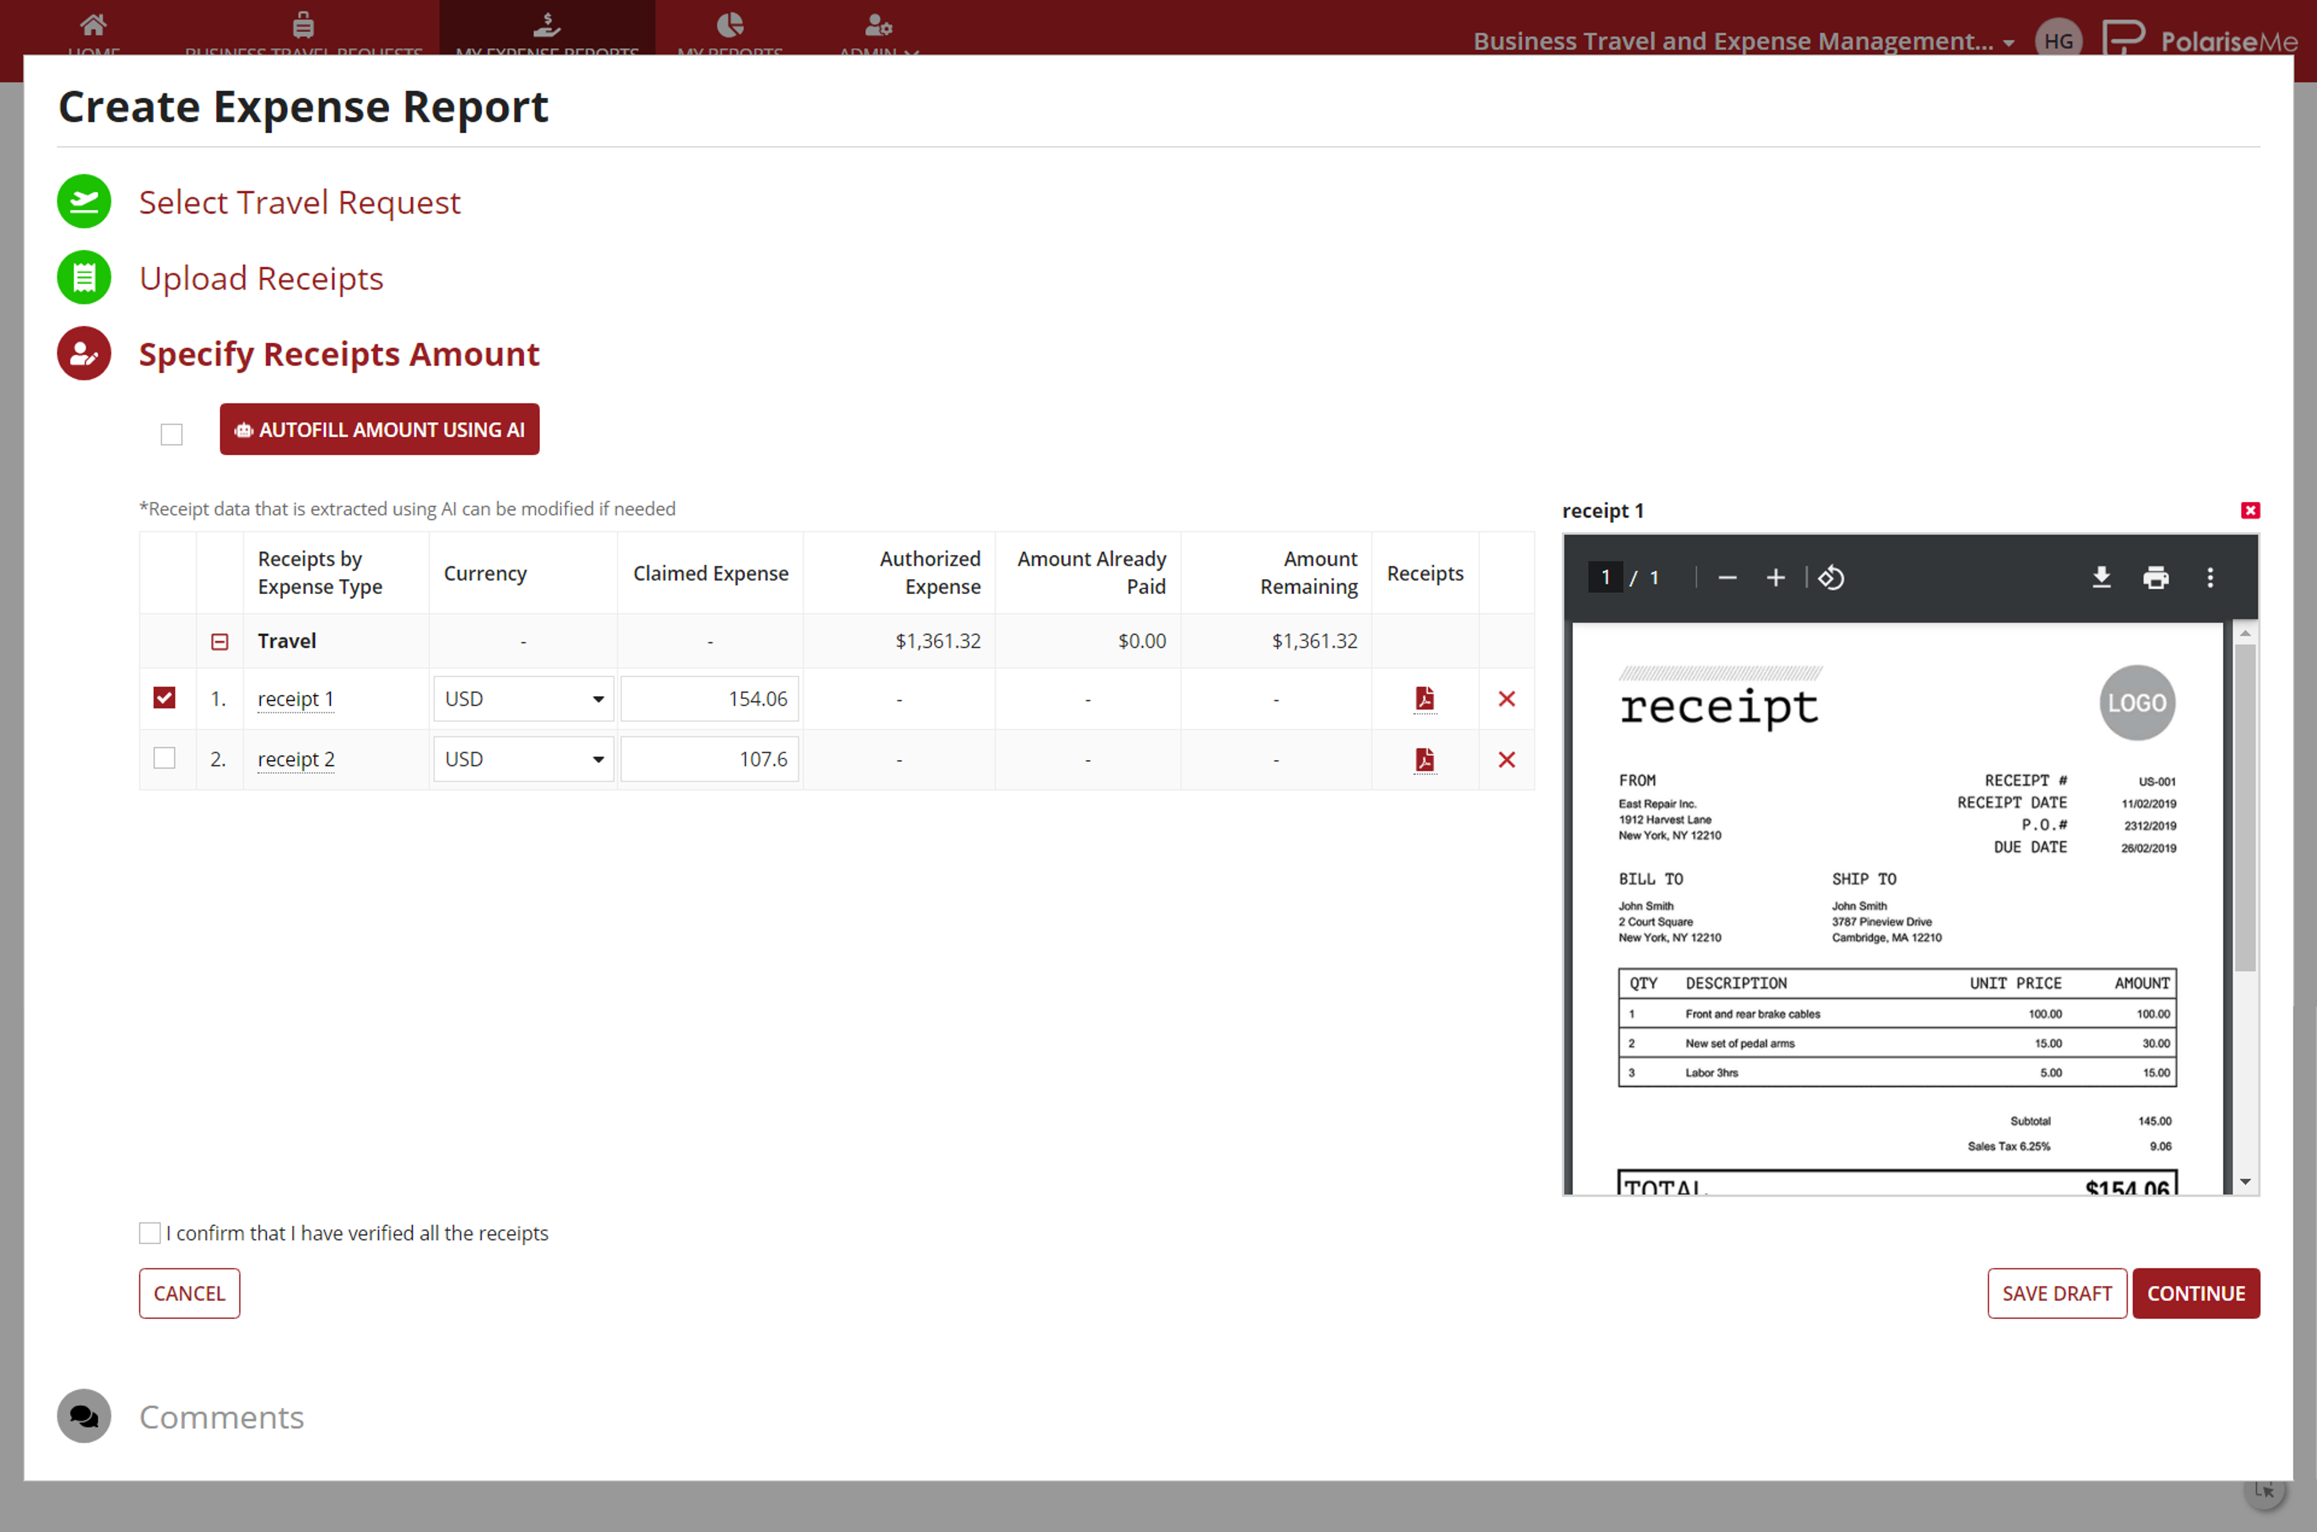
Task: Edit the PDF page number field
Action: coord(1606,577)
